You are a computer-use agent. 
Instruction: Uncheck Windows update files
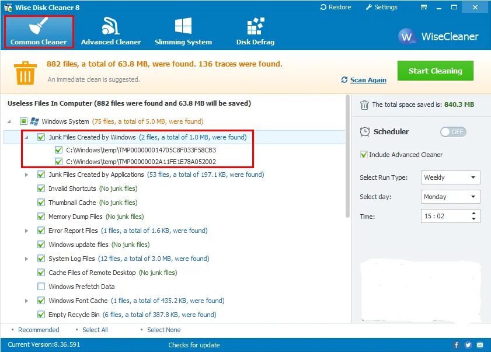tap(41, 244)
